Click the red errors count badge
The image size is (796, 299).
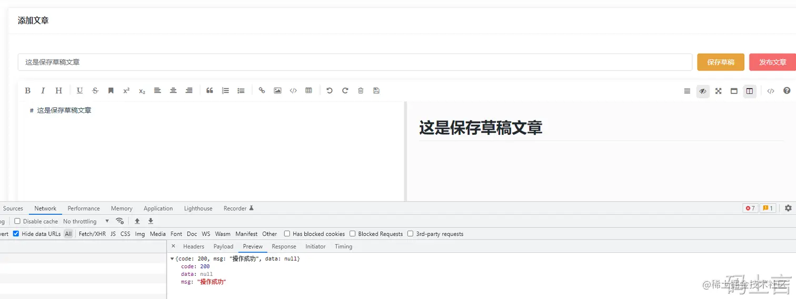pos(750,208)
